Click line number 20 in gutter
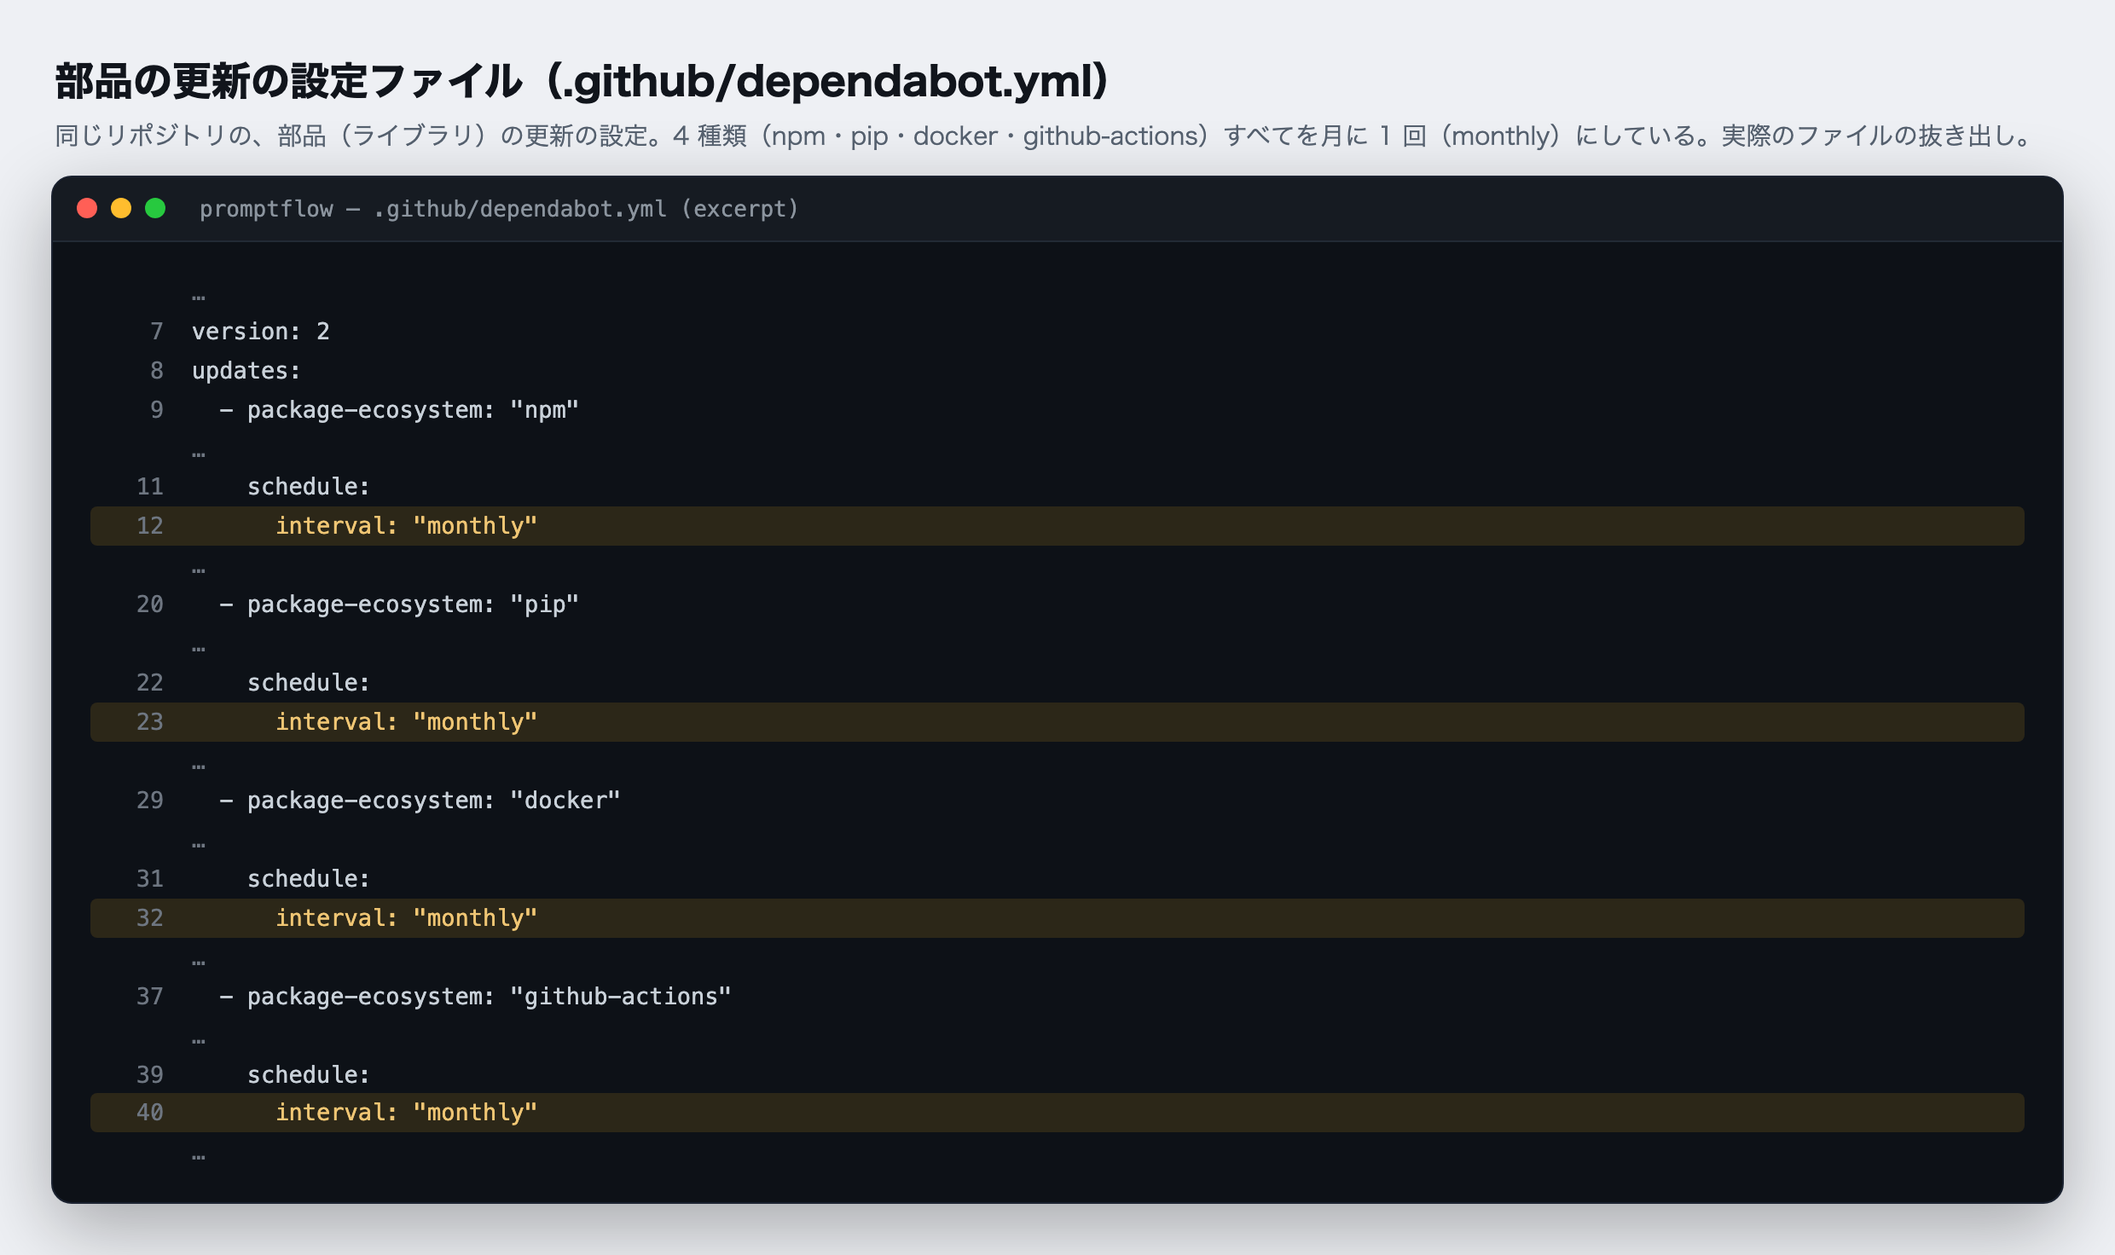 click(150, 604)
